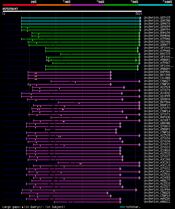
Task: Click yellow gap marker under B6T564 bar
Action: tap(79, 103)
